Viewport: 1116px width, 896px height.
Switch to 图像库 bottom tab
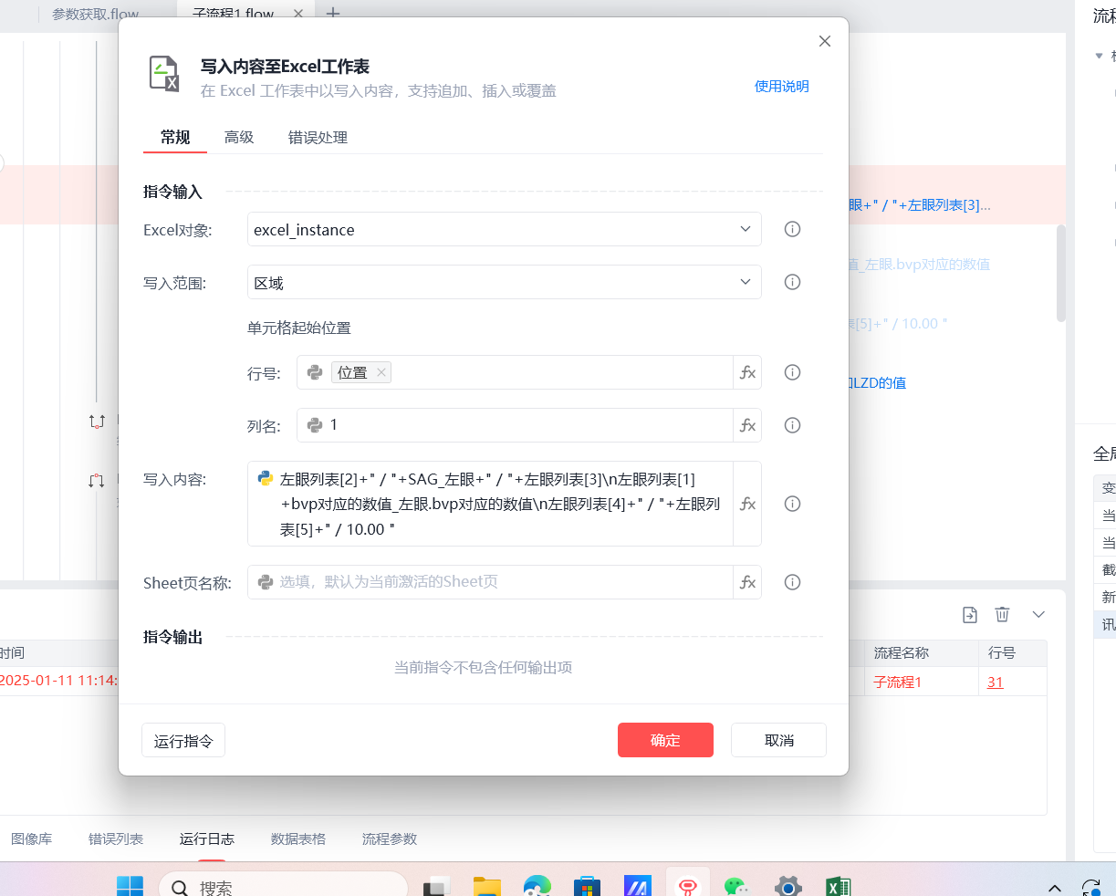pyautogui.click(x=32, y=839)
